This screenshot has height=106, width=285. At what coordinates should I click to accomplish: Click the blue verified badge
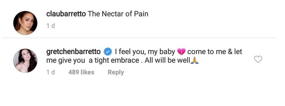108,52
